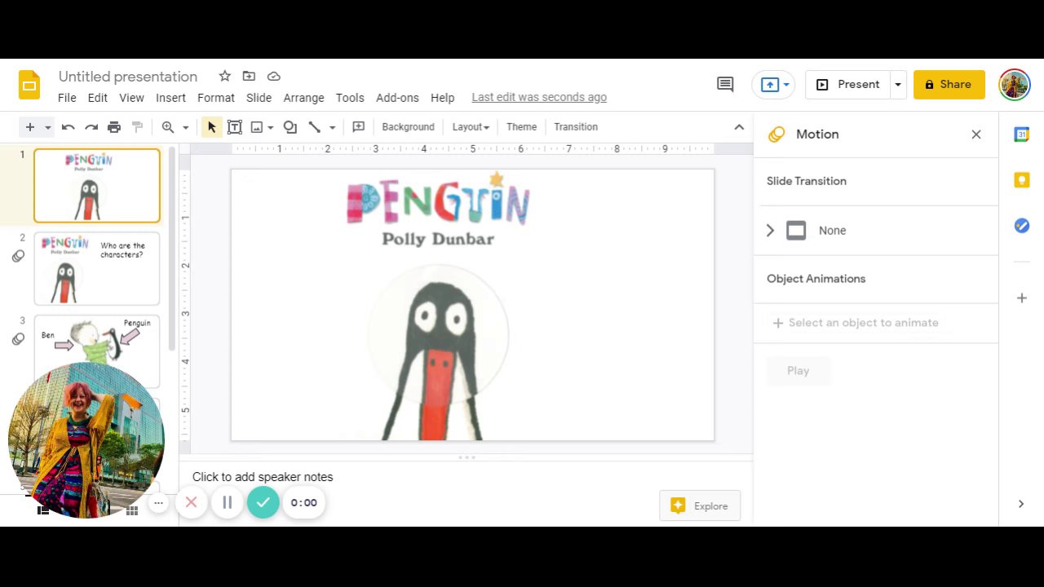Viewport: 1044px width, 587px height.
Task: Switch to filmstrip view
Action: coord(43,511)
